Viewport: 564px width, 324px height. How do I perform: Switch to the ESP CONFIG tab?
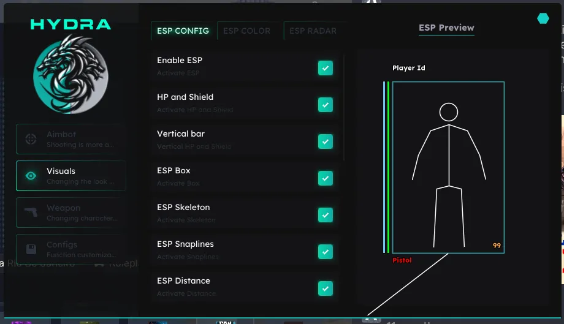(x=183, y=31)
